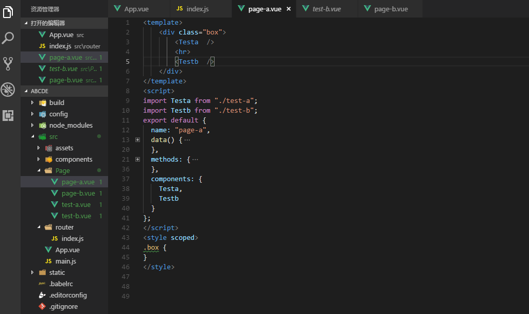Expand the node_modules folder

tap(32, 125)
